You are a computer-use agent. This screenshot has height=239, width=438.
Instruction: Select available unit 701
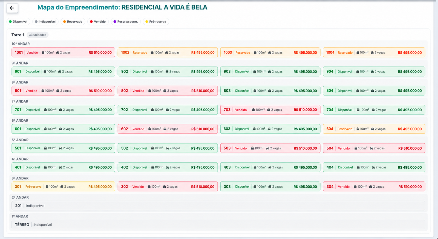coord(63,110)
